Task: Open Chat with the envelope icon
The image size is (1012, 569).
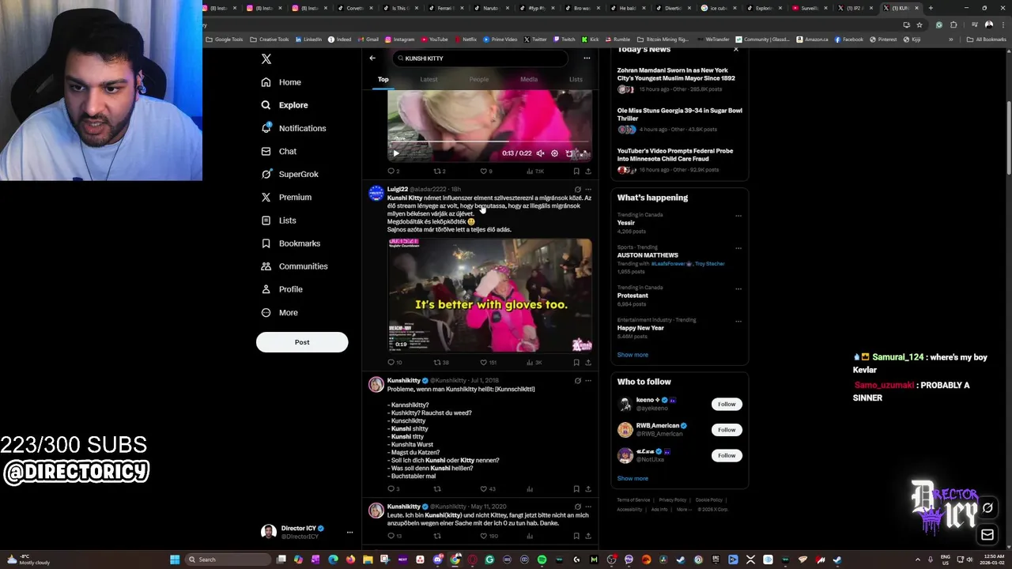Action: pyautogui.click(x=266, y=151)
